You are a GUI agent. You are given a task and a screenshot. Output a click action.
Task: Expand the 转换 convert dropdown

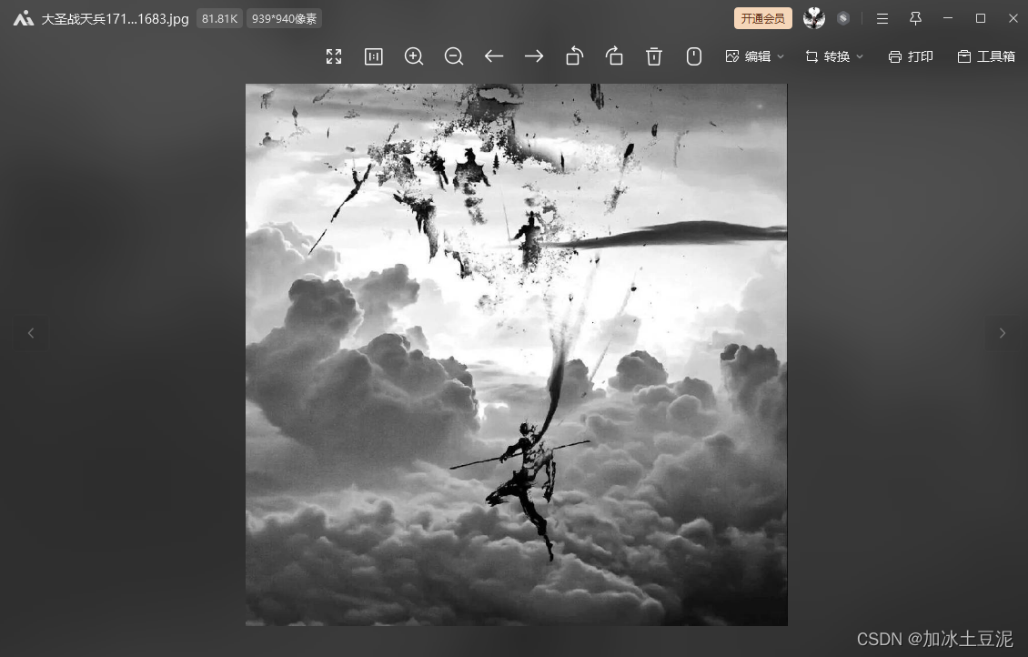click(834, 56)
